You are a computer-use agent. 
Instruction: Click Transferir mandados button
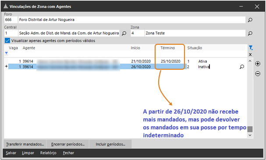tap(25, 144)
